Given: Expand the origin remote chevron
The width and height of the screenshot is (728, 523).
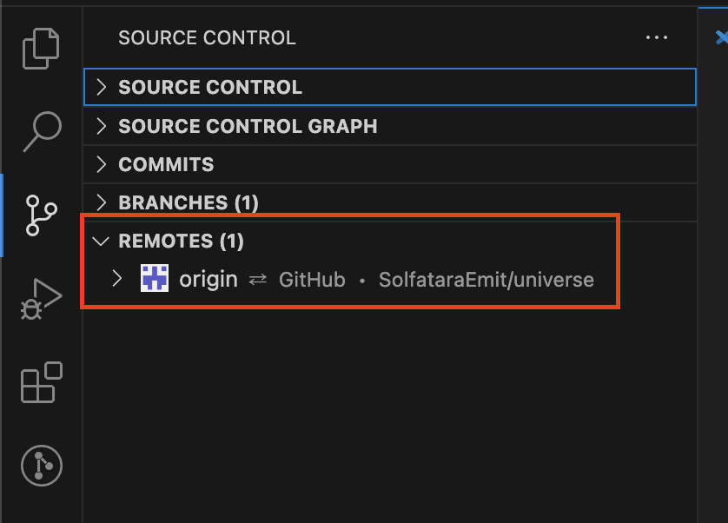Looking at the screenshot, I should pyautogui.click(x=117, y=279).
